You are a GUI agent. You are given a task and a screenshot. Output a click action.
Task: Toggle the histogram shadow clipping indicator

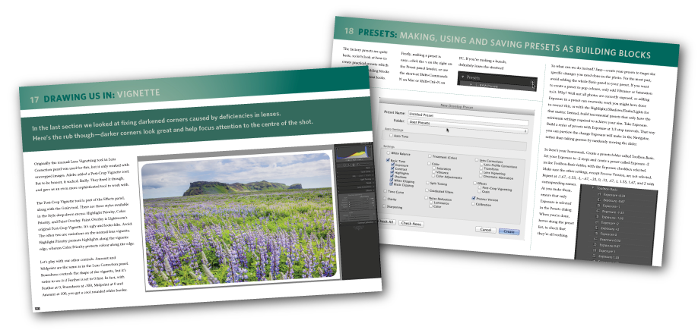point(338,149)
